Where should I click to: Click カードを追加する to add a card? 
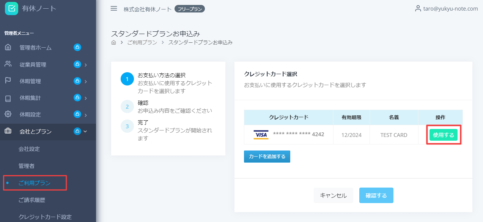tap(267, 156)
